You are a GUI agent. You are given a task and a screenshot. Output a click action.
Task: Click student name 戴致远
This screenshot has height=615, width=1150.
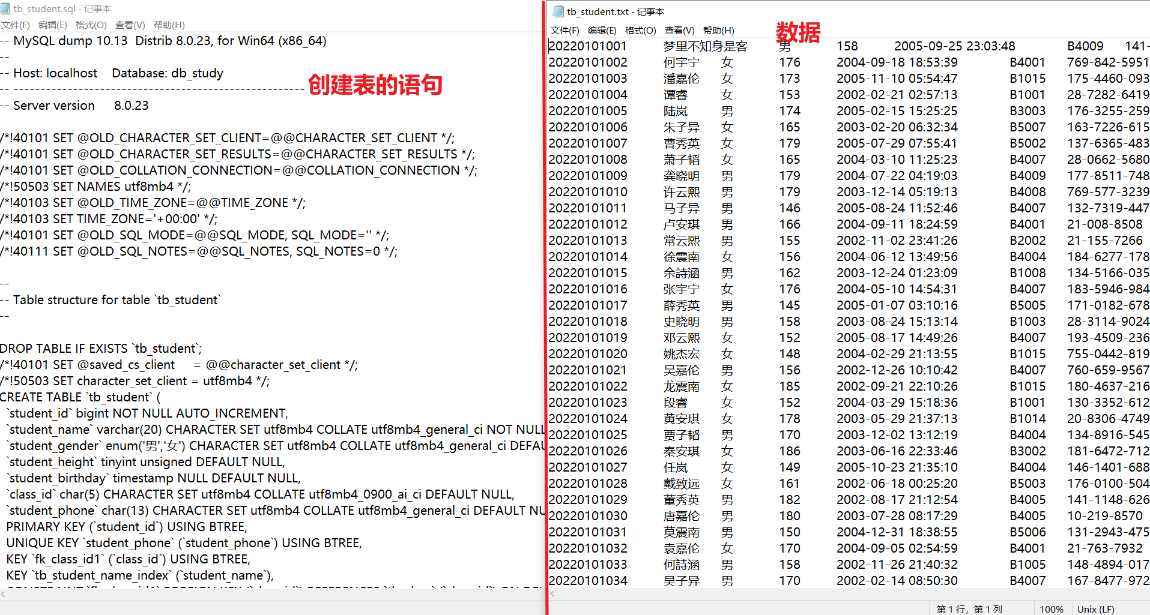coord(681,484)
